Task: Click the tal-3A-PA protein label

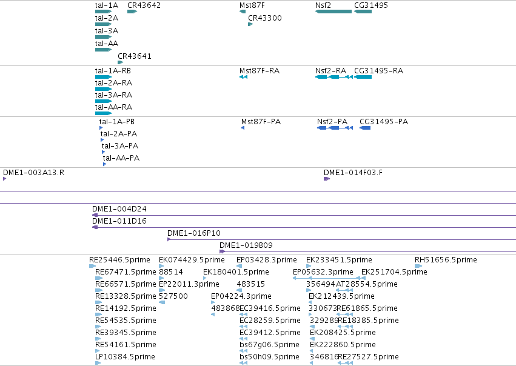Action: [120, 146]
